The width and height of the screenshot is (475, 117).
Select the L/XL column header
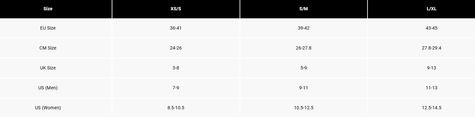(432, 9)
